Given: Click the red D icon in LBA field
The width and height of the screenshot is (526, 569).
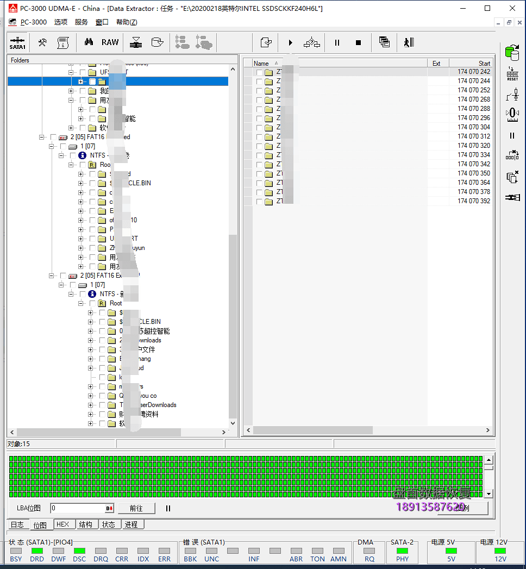Looking at the screenshot, I should click(109, 508).
